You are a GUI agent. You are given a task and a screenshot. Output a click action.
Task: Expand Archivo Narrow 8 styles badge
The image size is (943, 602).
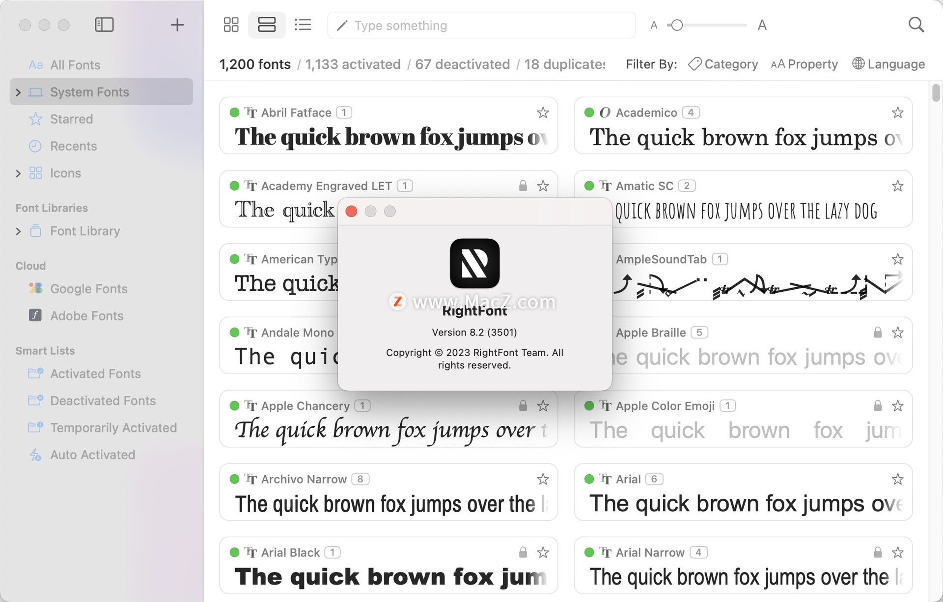[x=360, y=479]
